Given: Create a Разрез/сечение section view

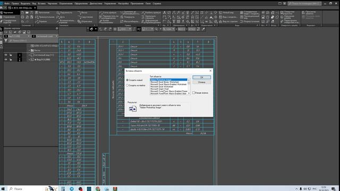Looking at the screenshot, I should click(x=250, y=21).
